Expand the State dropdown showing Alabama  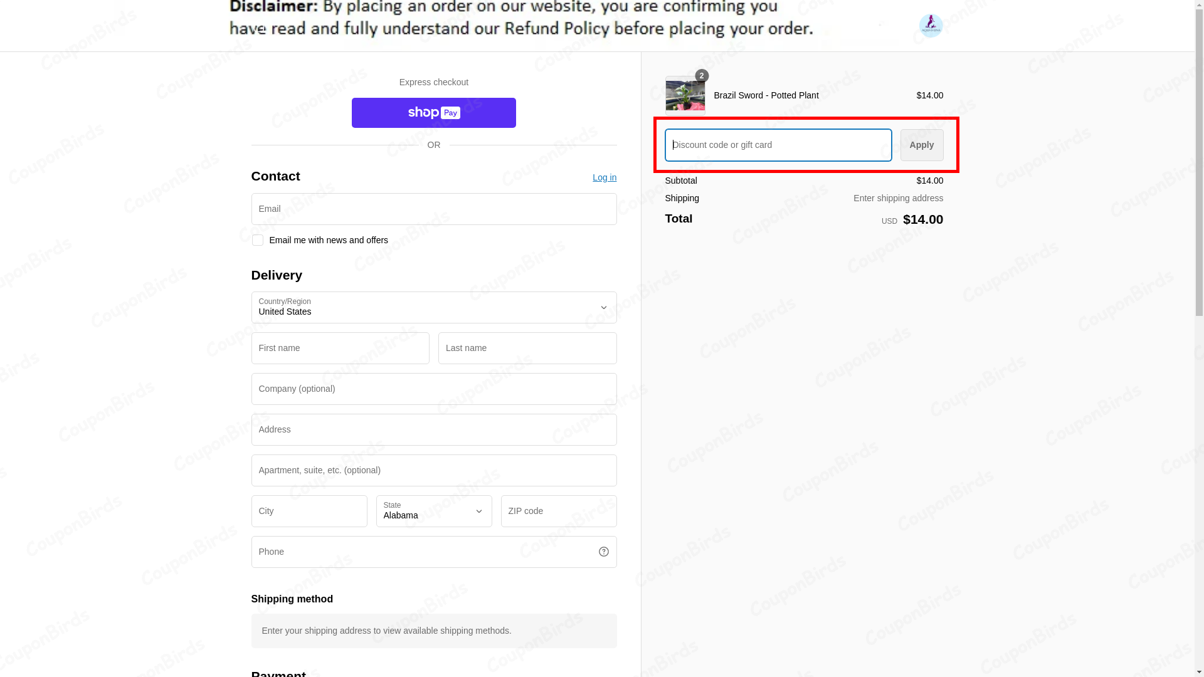pyautogui.click(x=433, y=511)
